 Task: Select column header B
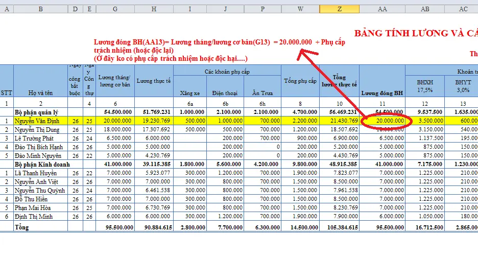click(x=40, y=9)
